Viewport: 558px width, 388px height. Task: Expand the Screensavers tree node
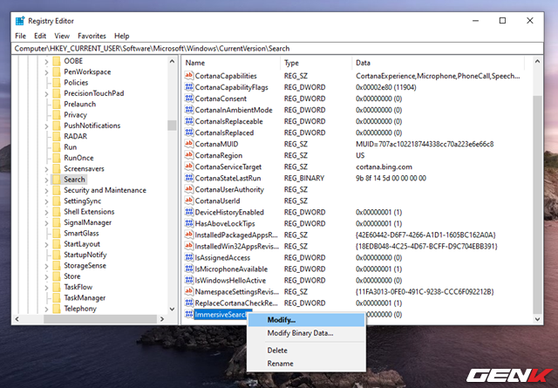point(46,169)
